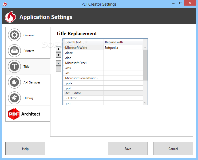Select the '.doc' search text row
Screen dimensions: 198x160
click(104, 58)
